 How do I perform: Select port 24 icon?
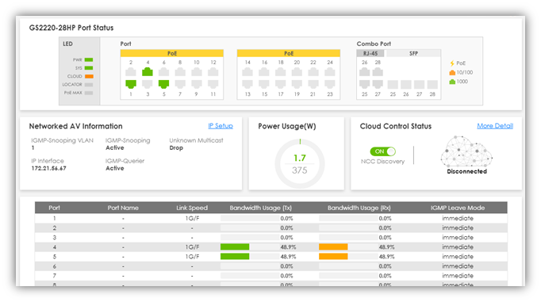click(330, 71)
